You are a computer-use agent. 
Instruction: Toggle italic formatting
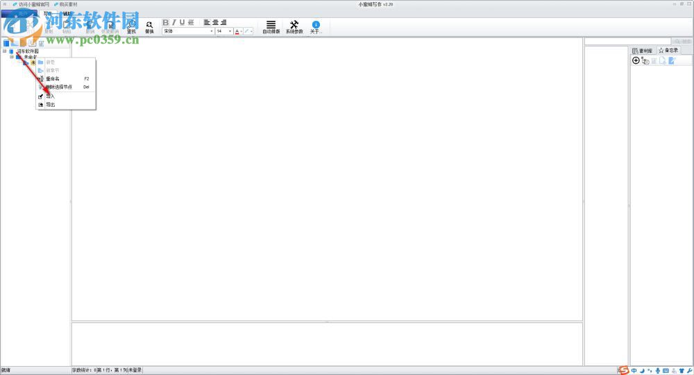tap(174, 22)
